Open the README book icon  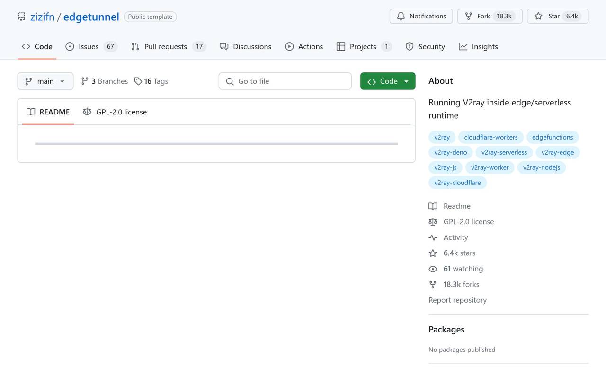[x=31, y=112]
